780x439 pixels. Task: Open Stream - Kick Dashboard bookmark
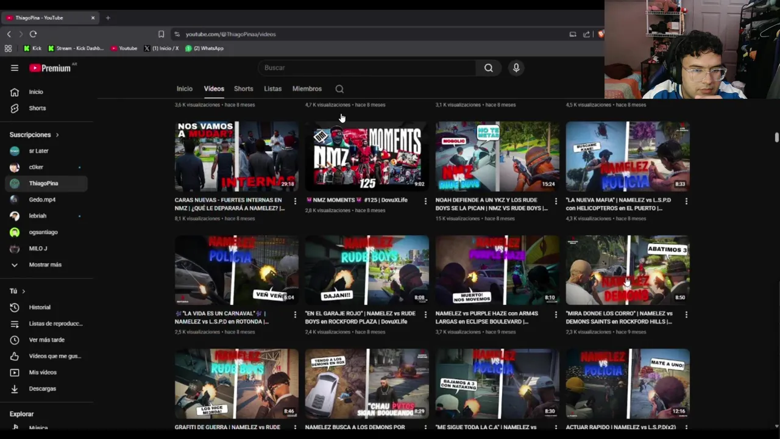[76, 48]
